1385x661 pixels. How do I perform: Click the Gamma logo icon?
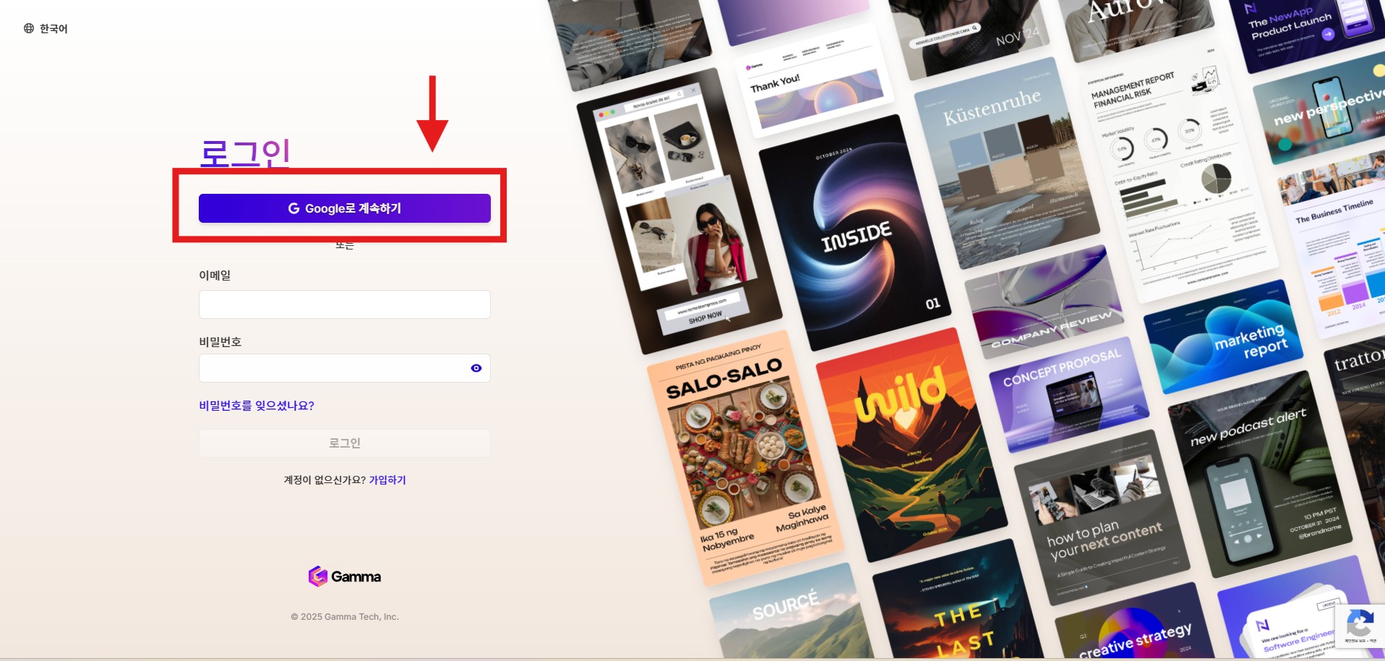click(x=317, y=576)
